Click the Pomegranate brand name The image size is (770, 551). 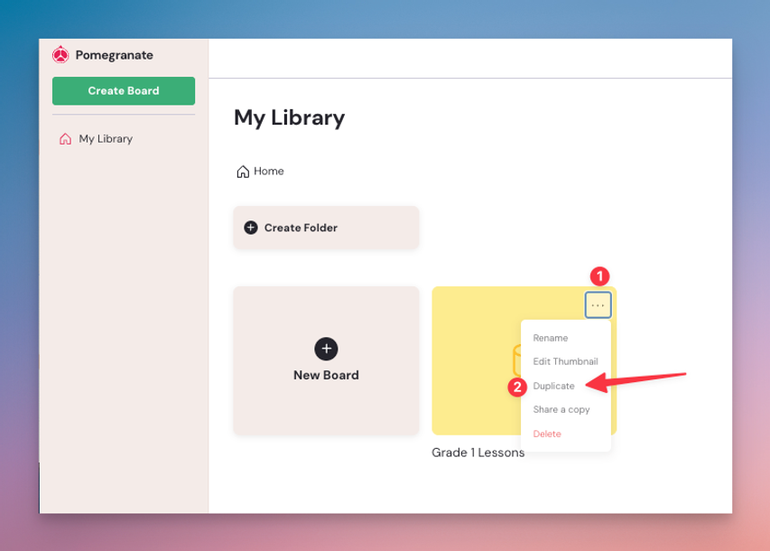pyautogui.click(x=114, y=55)
